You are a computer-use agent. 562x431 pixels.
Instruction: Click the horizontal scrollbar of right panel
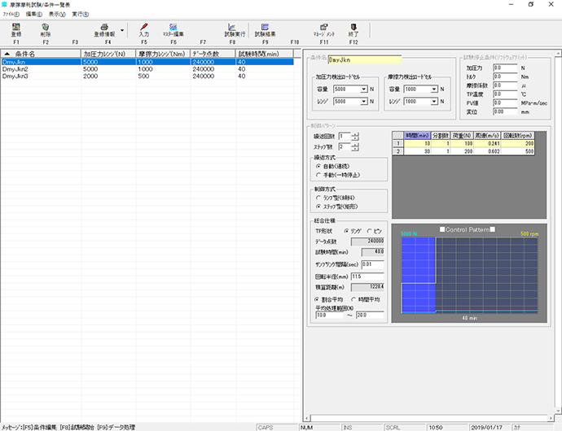click(x=429, y=418)
